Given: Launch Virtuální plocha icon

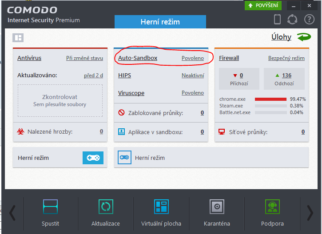Looking at the screenshot, I should [x=161, y=206].
